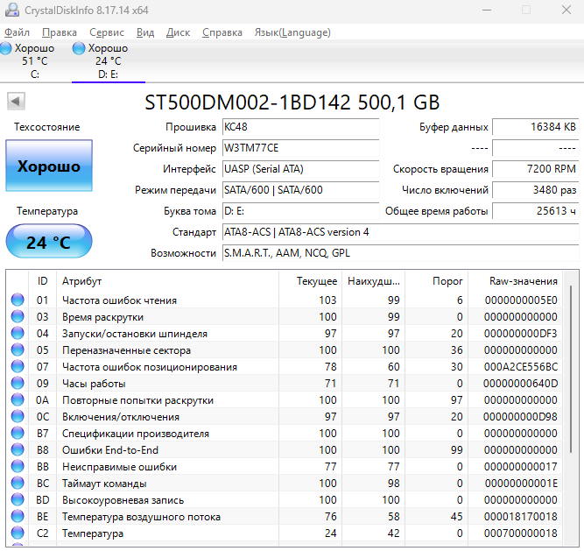Viewport: 584px width, 551px height.
Task: Click the status circle for Частота ошибок позиционирования
Action: 18,366
